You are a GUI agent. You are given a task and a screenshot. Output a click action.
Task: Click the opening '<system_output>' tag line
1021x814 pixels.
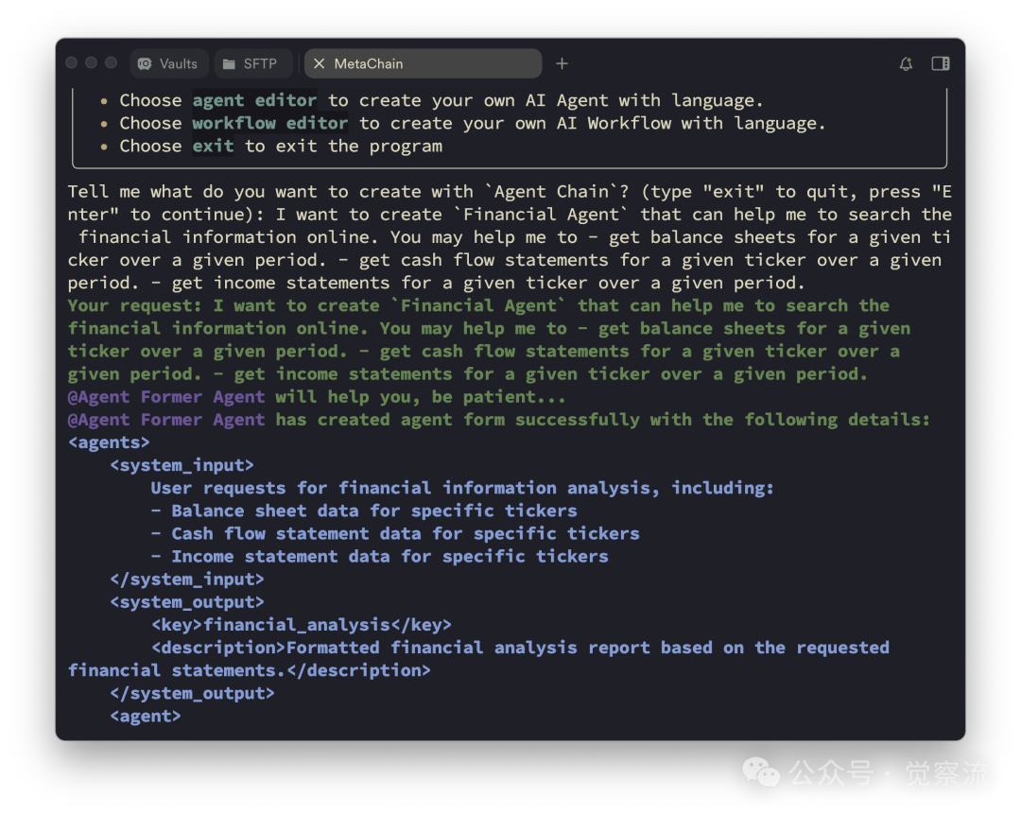(187, 602)
